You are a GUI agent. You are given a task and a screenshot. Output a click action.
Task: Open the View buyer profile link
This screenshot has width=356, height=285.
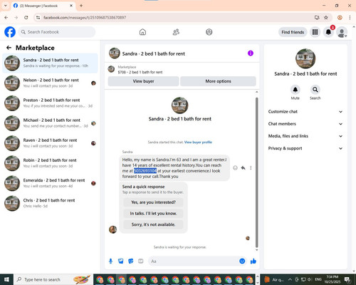(x=198, y=142)
